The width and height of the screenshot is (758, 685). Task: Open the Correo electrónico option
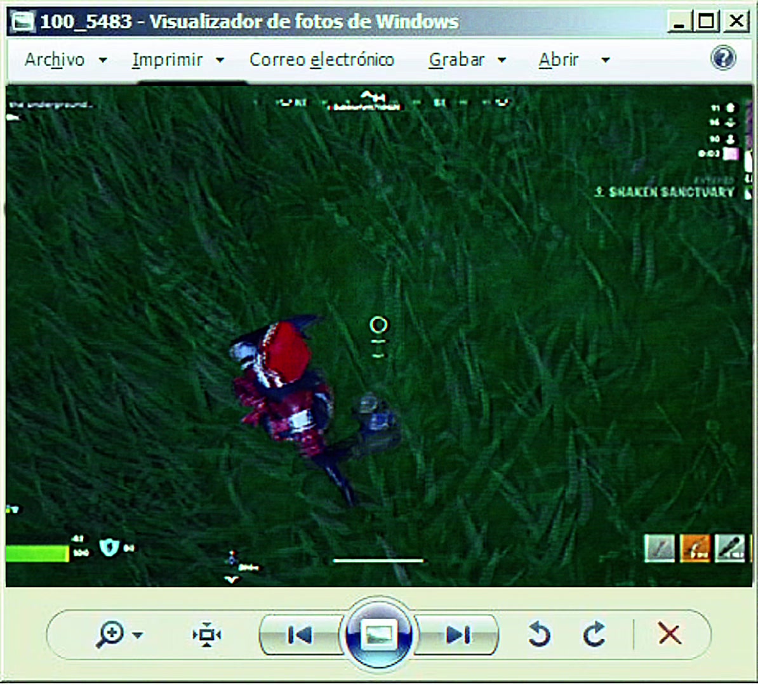click(322, 60)
